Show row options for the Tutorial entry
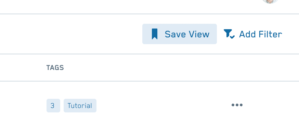 coord(237,105)
